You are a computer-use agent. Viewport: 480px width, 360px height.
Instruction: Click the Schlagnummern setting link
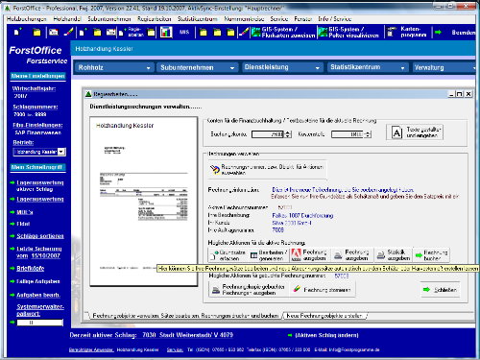[x=36, y=107]
